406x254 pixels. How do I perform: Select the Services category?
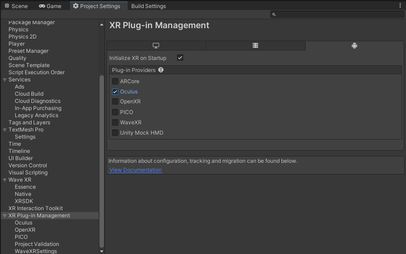point(19,80)
